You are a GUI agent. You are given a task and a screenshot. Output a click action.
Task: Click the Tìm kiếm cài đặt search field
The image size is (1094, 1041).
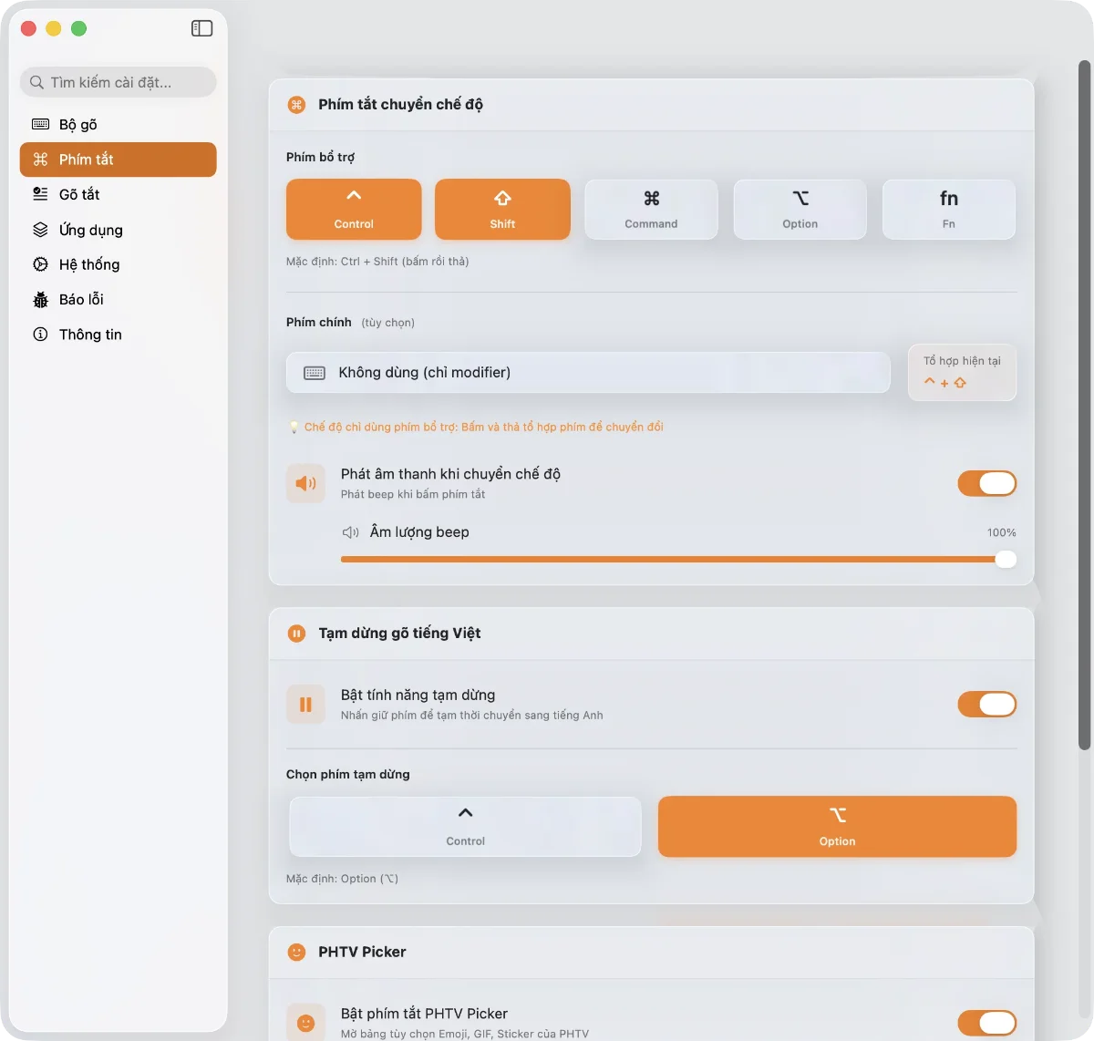[119, 82]
